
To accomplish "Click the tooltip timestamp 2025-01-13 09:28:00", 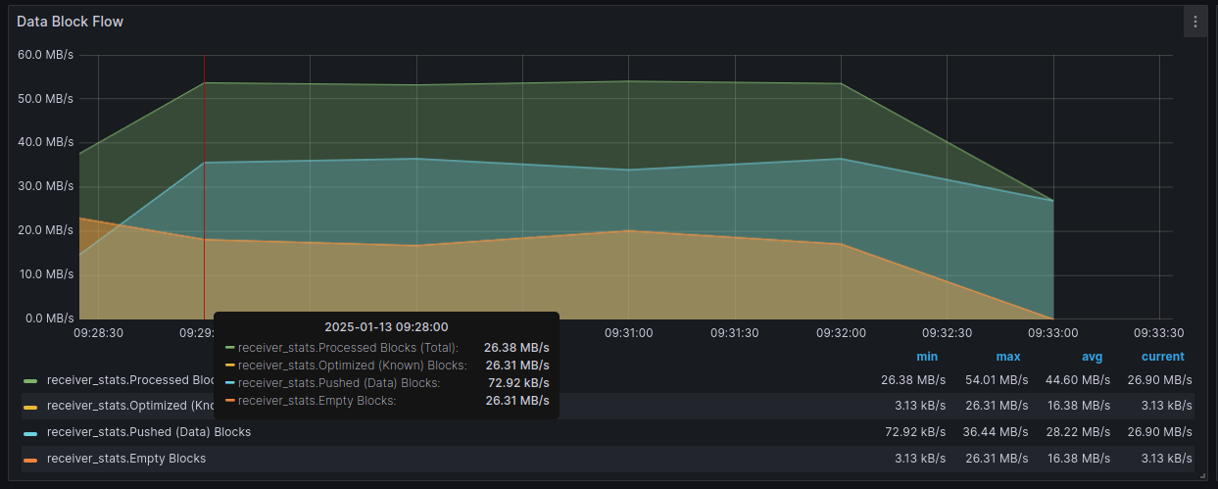I will pyautogui.click(x=386, y=326).
